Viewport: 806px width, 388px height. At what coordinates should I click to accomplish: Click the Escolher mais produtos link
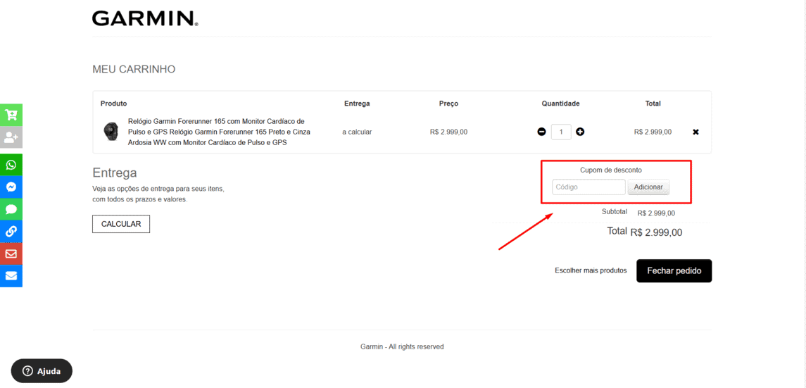point(591,270)
